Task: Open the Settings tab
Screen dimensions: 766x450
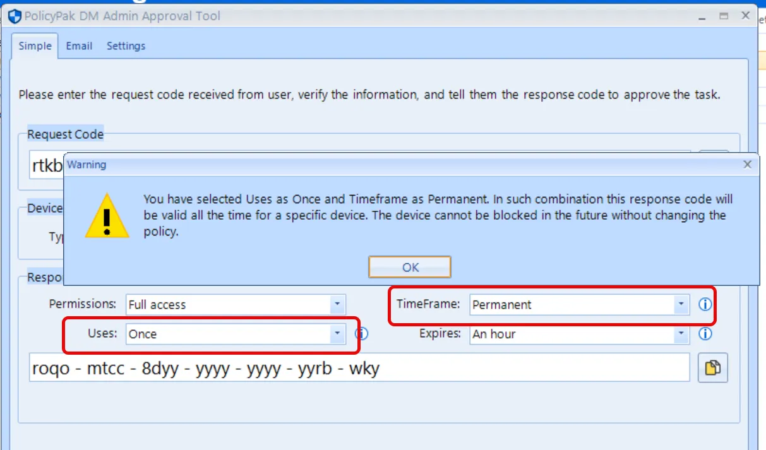Action: click(x=126, y=46)
